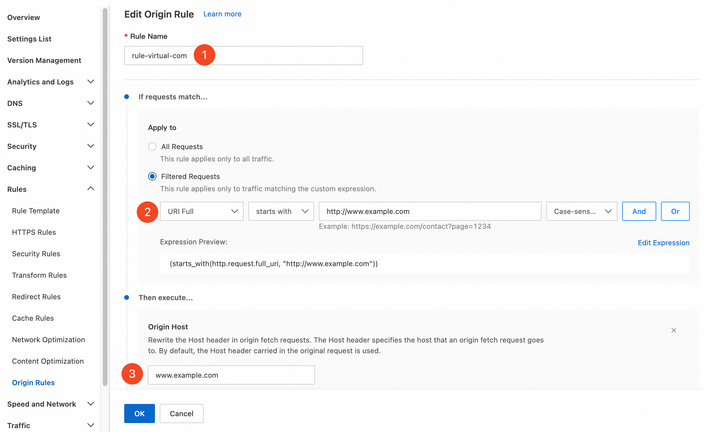The width and height of the screenshot is (704, 432).
Task: Expand the SSL/TLS section arrow
Action: (90, 124)
